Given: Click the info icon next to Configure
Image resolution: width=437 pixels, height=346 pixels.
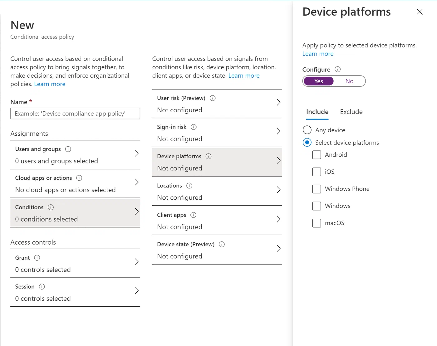Looking at the screenshot, I should 338,69.
